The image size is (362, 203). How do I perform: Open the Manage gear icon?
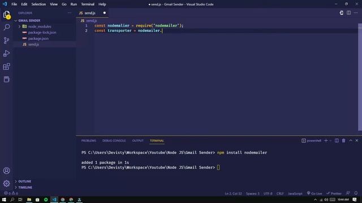click(x=6, y=183)
